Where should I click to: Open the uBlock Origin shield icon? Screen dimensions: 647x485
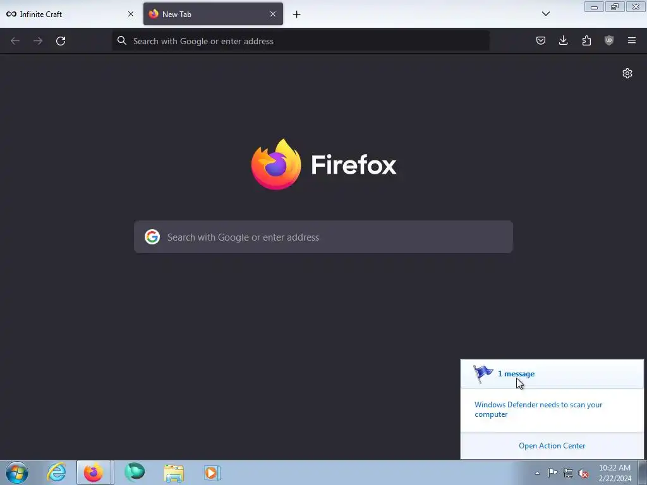click(609, 40)
